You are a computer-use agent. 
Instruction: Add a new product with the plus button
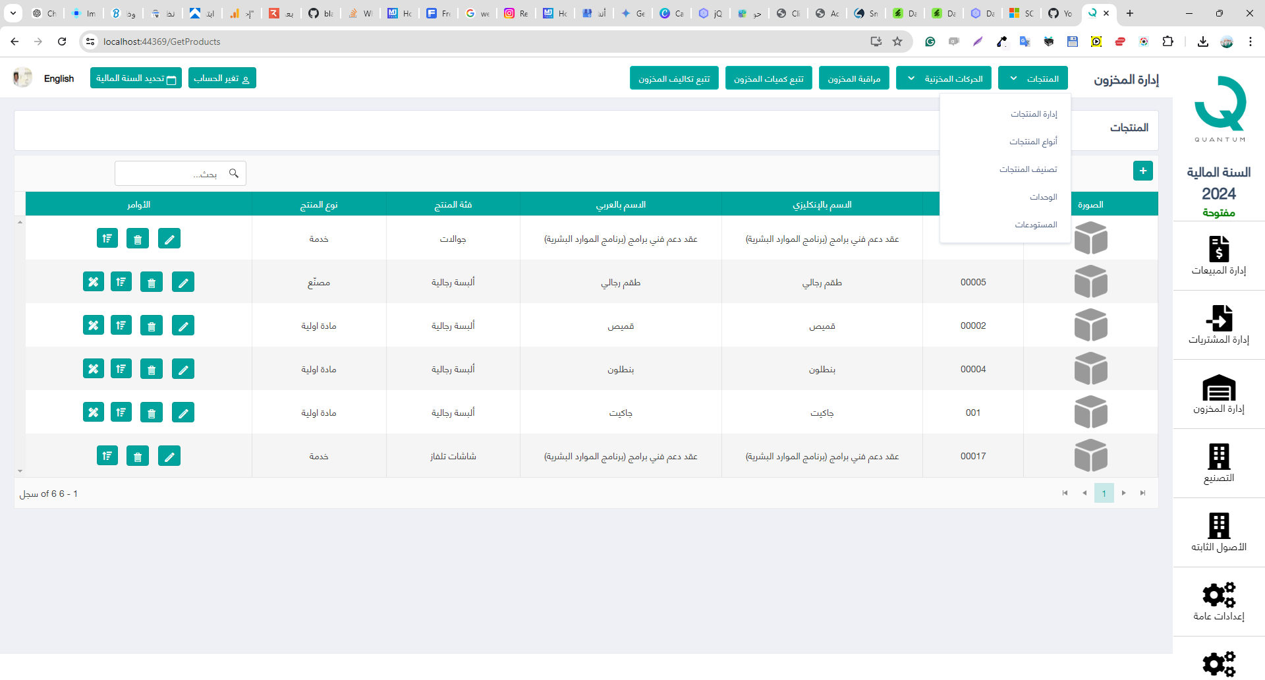1142,171
